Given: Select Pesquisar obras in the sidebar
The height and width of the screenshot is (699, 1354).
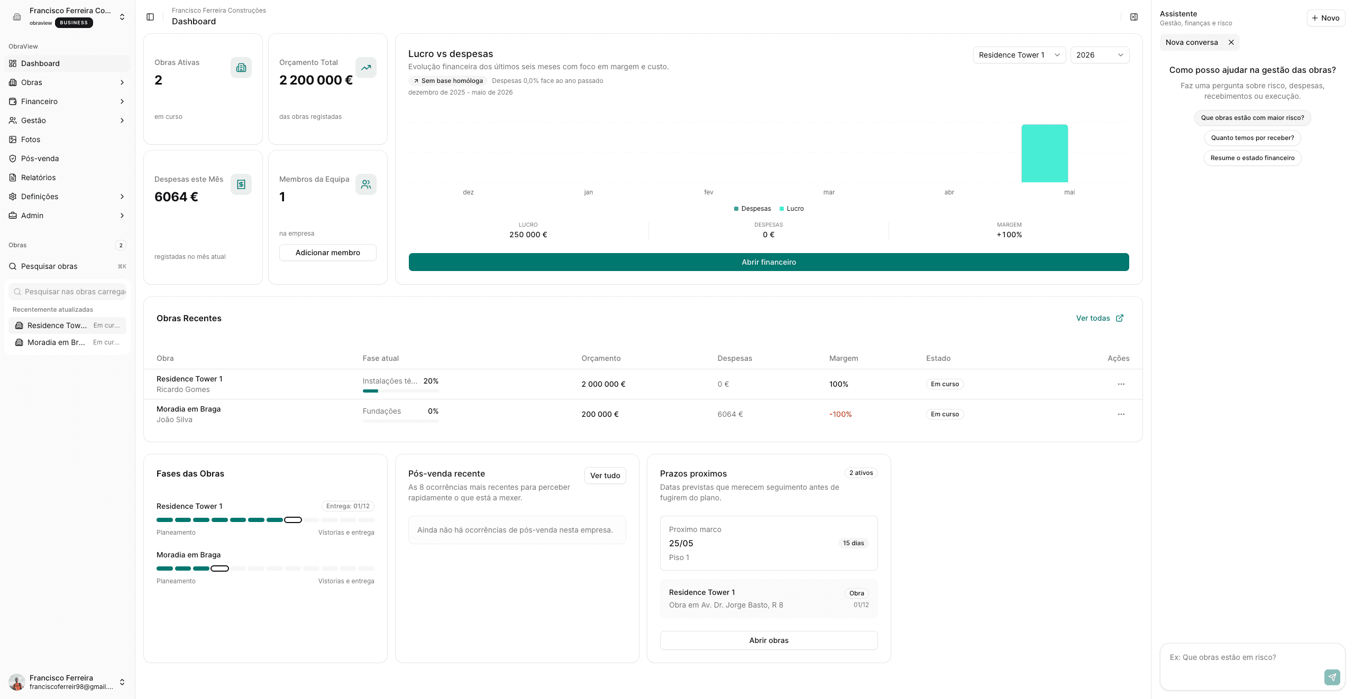Looking at the screenshot, I should coord(67,266).
